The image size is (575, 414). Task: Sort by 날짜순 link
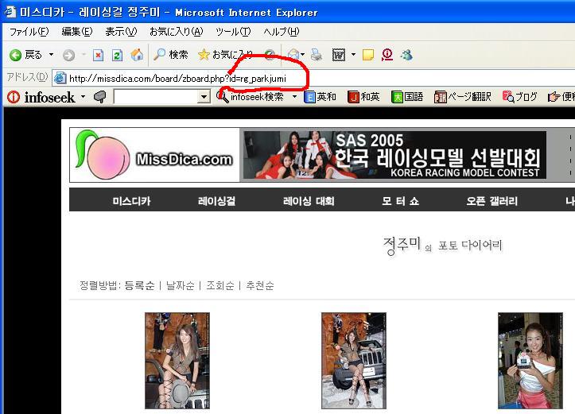click(180, 285)
